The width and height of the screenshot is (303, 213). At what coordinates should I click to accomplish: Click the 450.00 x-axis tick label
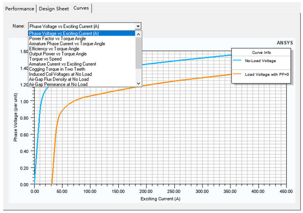[x=286, y=192]
